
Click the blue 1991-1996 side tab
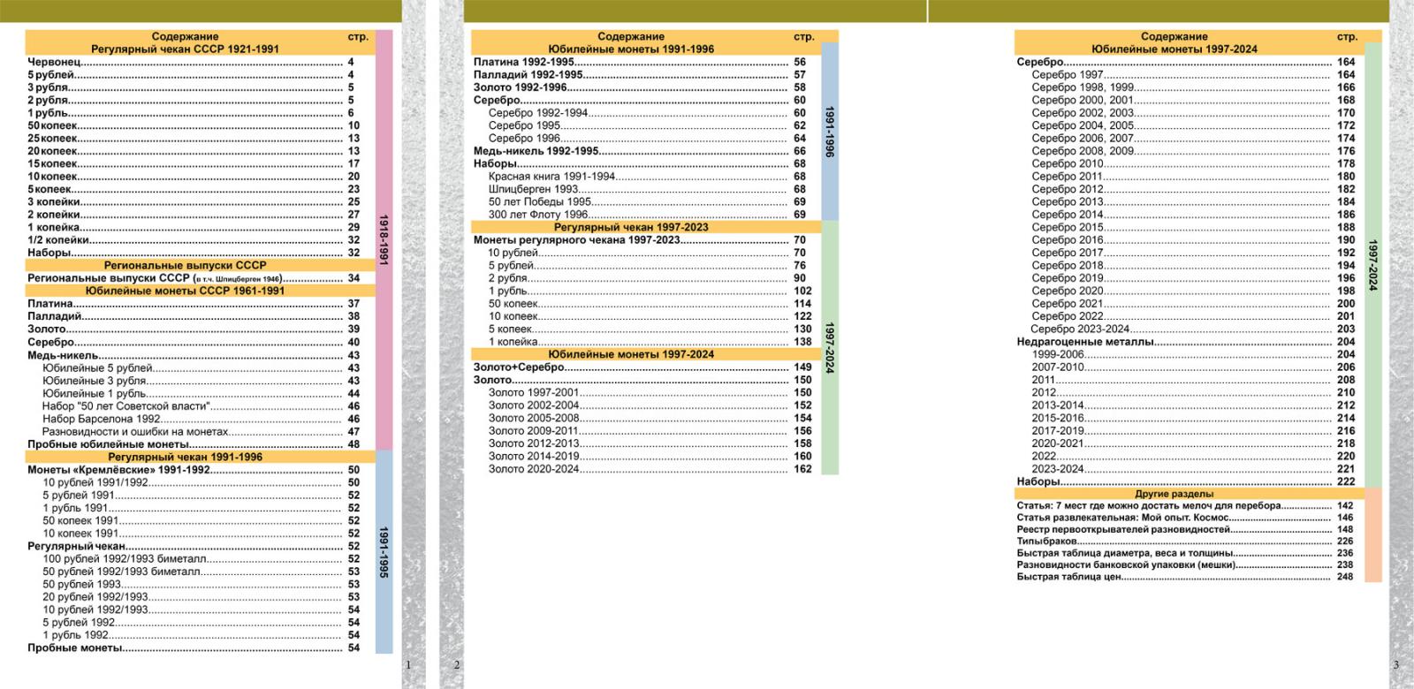point(829,132)
